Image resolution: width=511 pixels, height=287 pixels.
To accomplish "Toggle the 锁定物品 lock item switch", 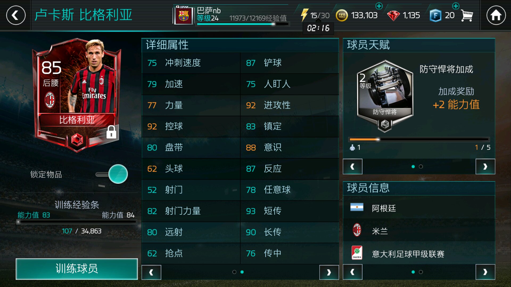I will tap(112, 174).
